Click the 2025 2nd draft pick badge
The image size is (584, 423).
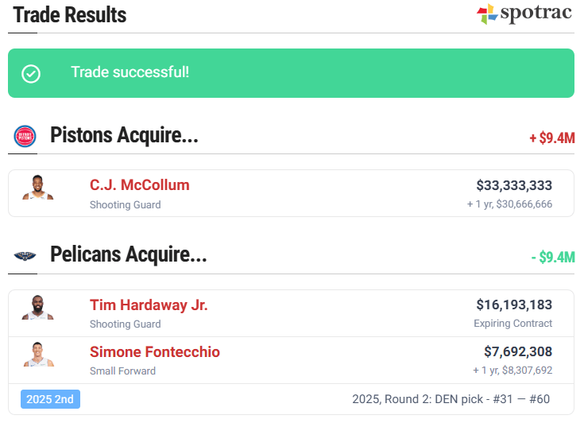(x=50, y=399)
